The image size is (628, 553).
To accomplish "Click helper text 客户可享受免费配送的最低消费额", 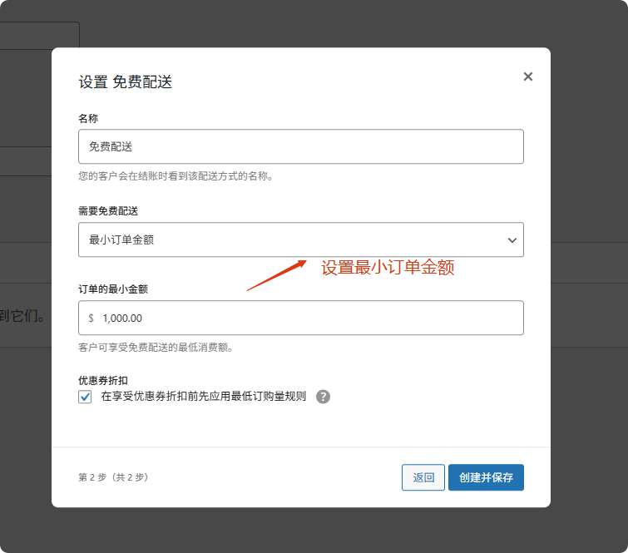I will [155, 347].
